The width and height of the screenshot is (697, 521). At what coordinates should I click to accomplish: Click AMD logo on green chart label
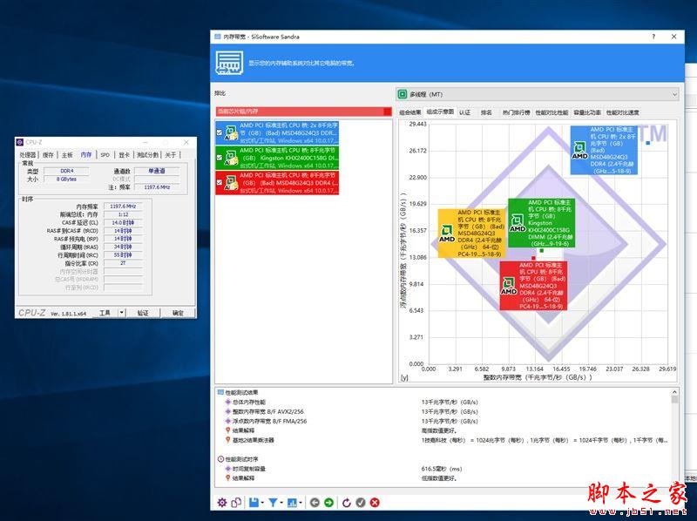[x=518, y=223]
